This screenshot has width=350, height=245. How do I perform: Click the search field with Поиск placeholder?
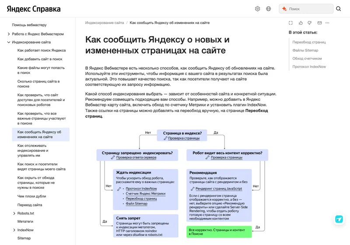pyautogui.click(x=306, y=9)
